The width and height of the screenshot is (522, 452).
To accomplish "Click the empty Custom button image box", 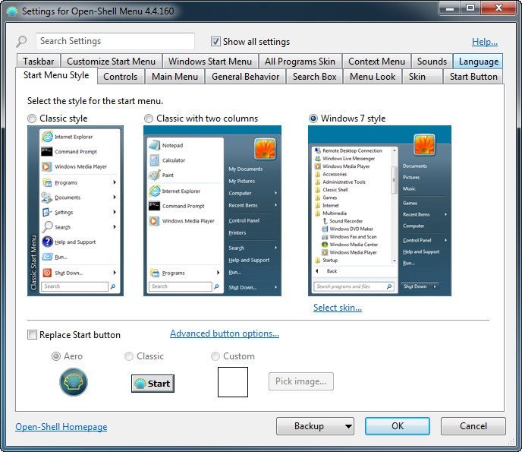I will 233,382.
